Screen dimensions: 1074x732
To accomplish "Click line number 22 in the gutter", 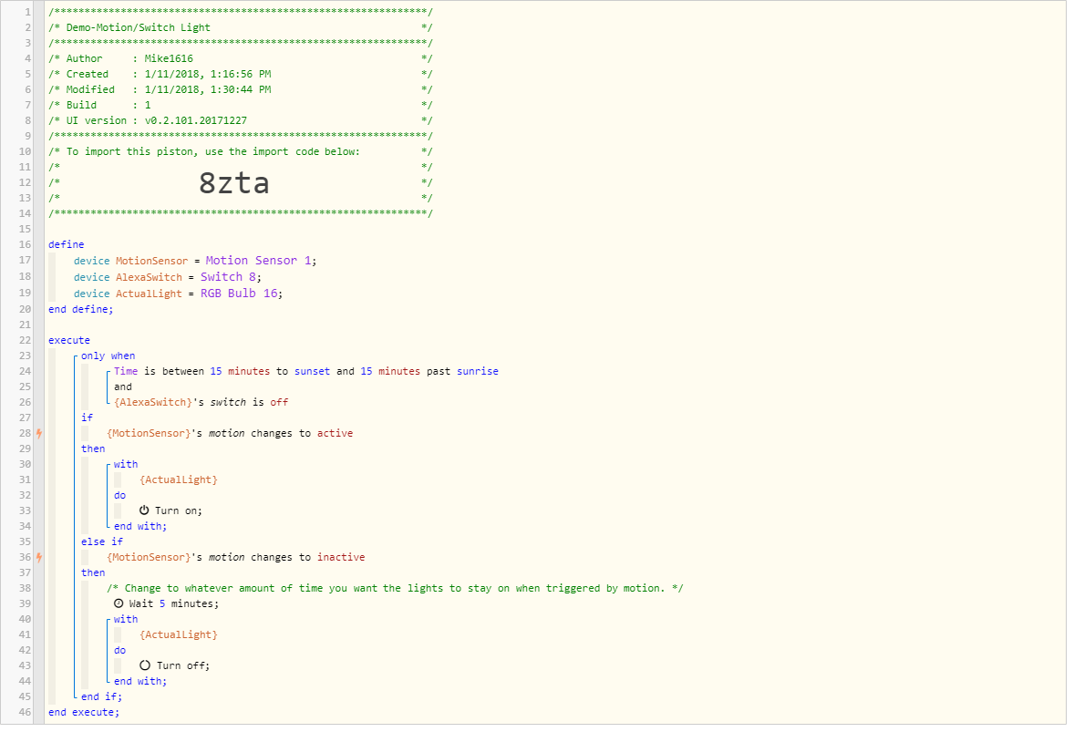I will [x=25, y=340].
